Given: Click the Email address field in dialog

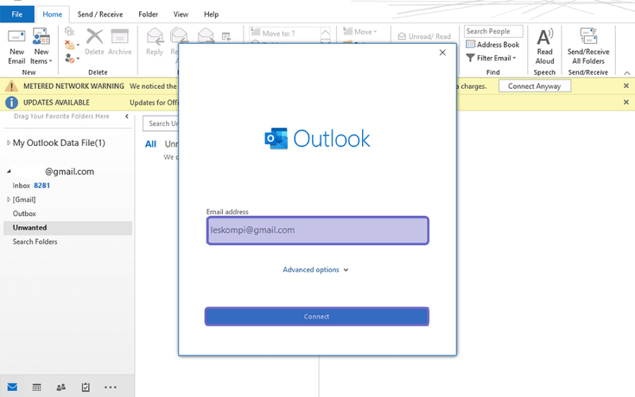Looking at the screenshot, I should [317, 230].
